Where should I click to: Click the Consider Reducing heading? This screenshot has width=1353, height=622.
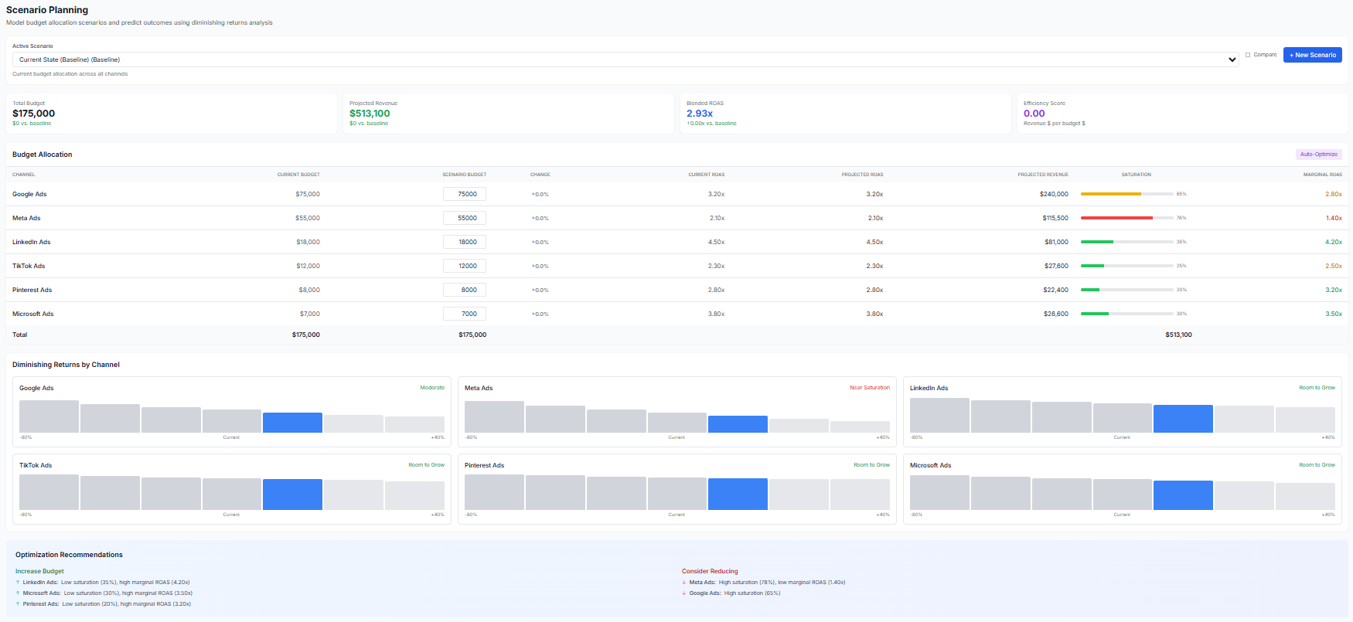click(x=710, y=571)
